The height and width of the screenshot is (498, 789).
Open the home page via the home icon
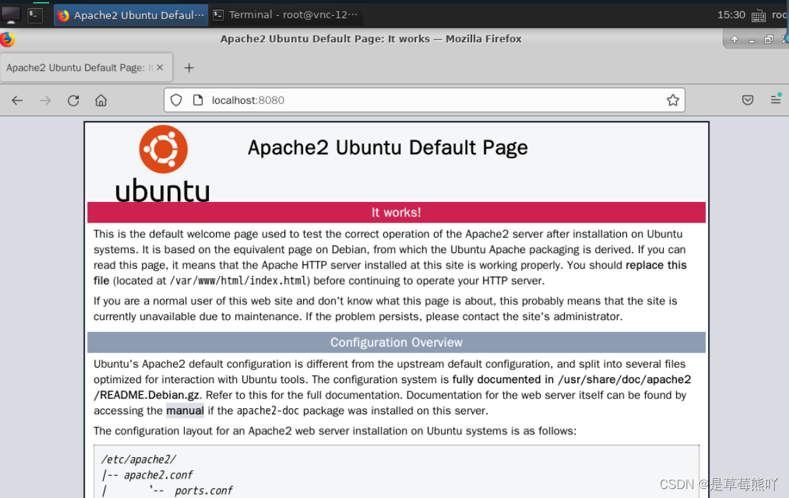coord(101,100)
